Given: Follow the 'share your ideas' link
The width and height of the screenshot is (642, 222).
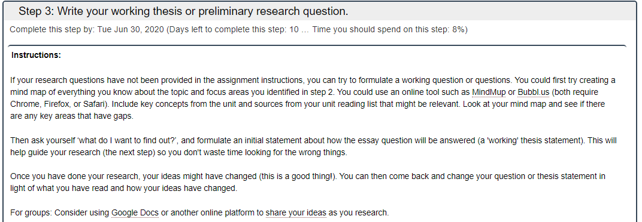Looking at the screenshot, I should tap(296, 212).
